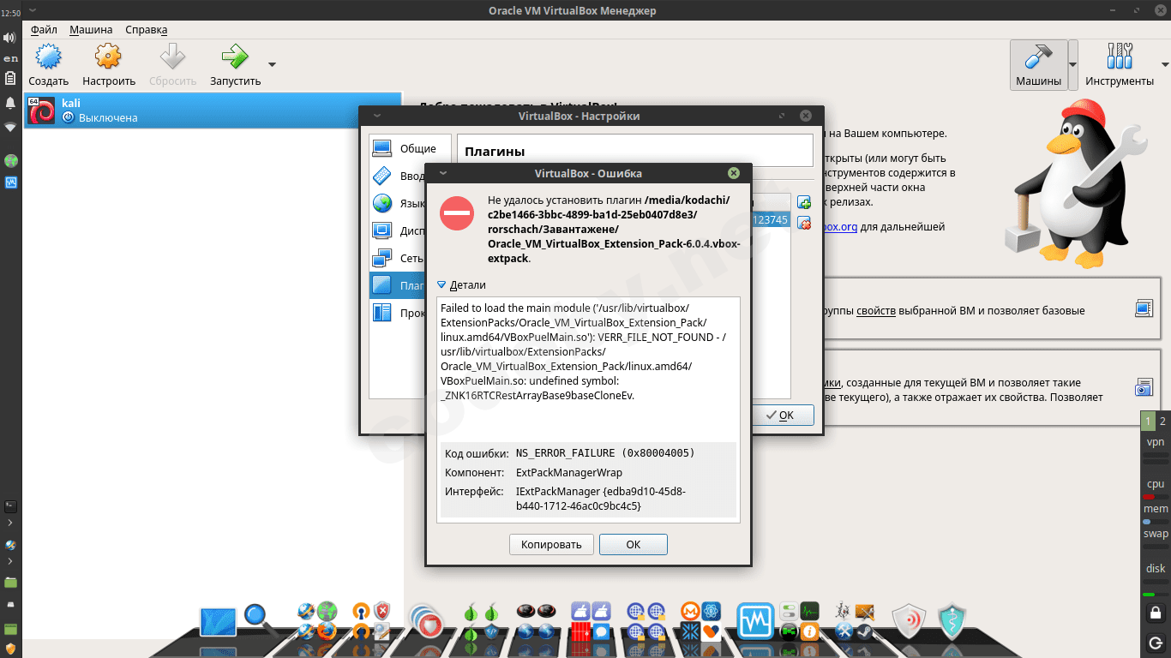Close the error dialog with titlebar X
Viewport: 1171px width, 658px height.
click(734, 173)
